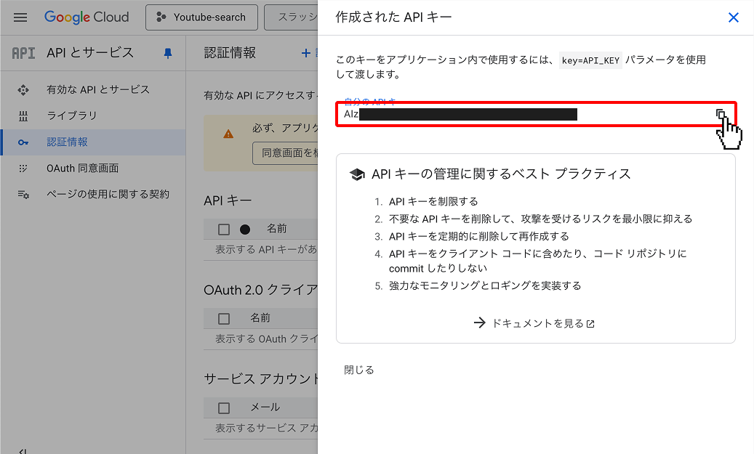The height and width of the screenshot is (454, 754).
Task: Click the enabled APIs diamond icon
Action: pos(23,90)
